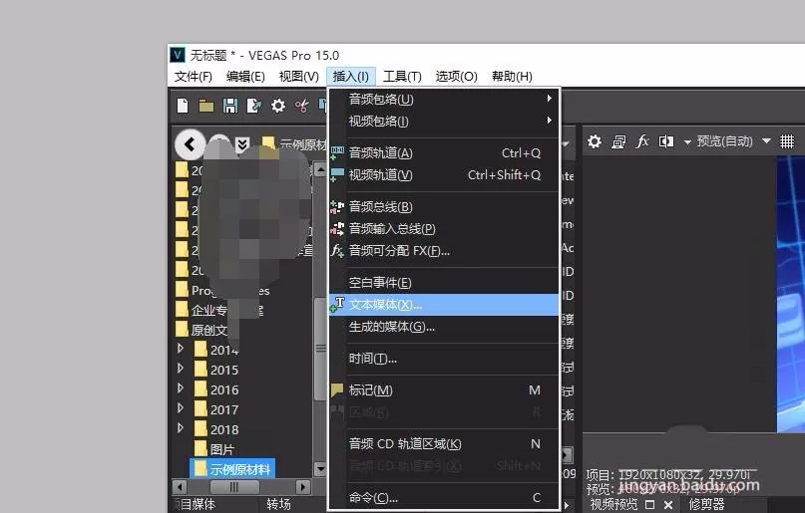Choose 标记(M) menu entry
This screenshot has width=805, height=513.
coord(444,390)
